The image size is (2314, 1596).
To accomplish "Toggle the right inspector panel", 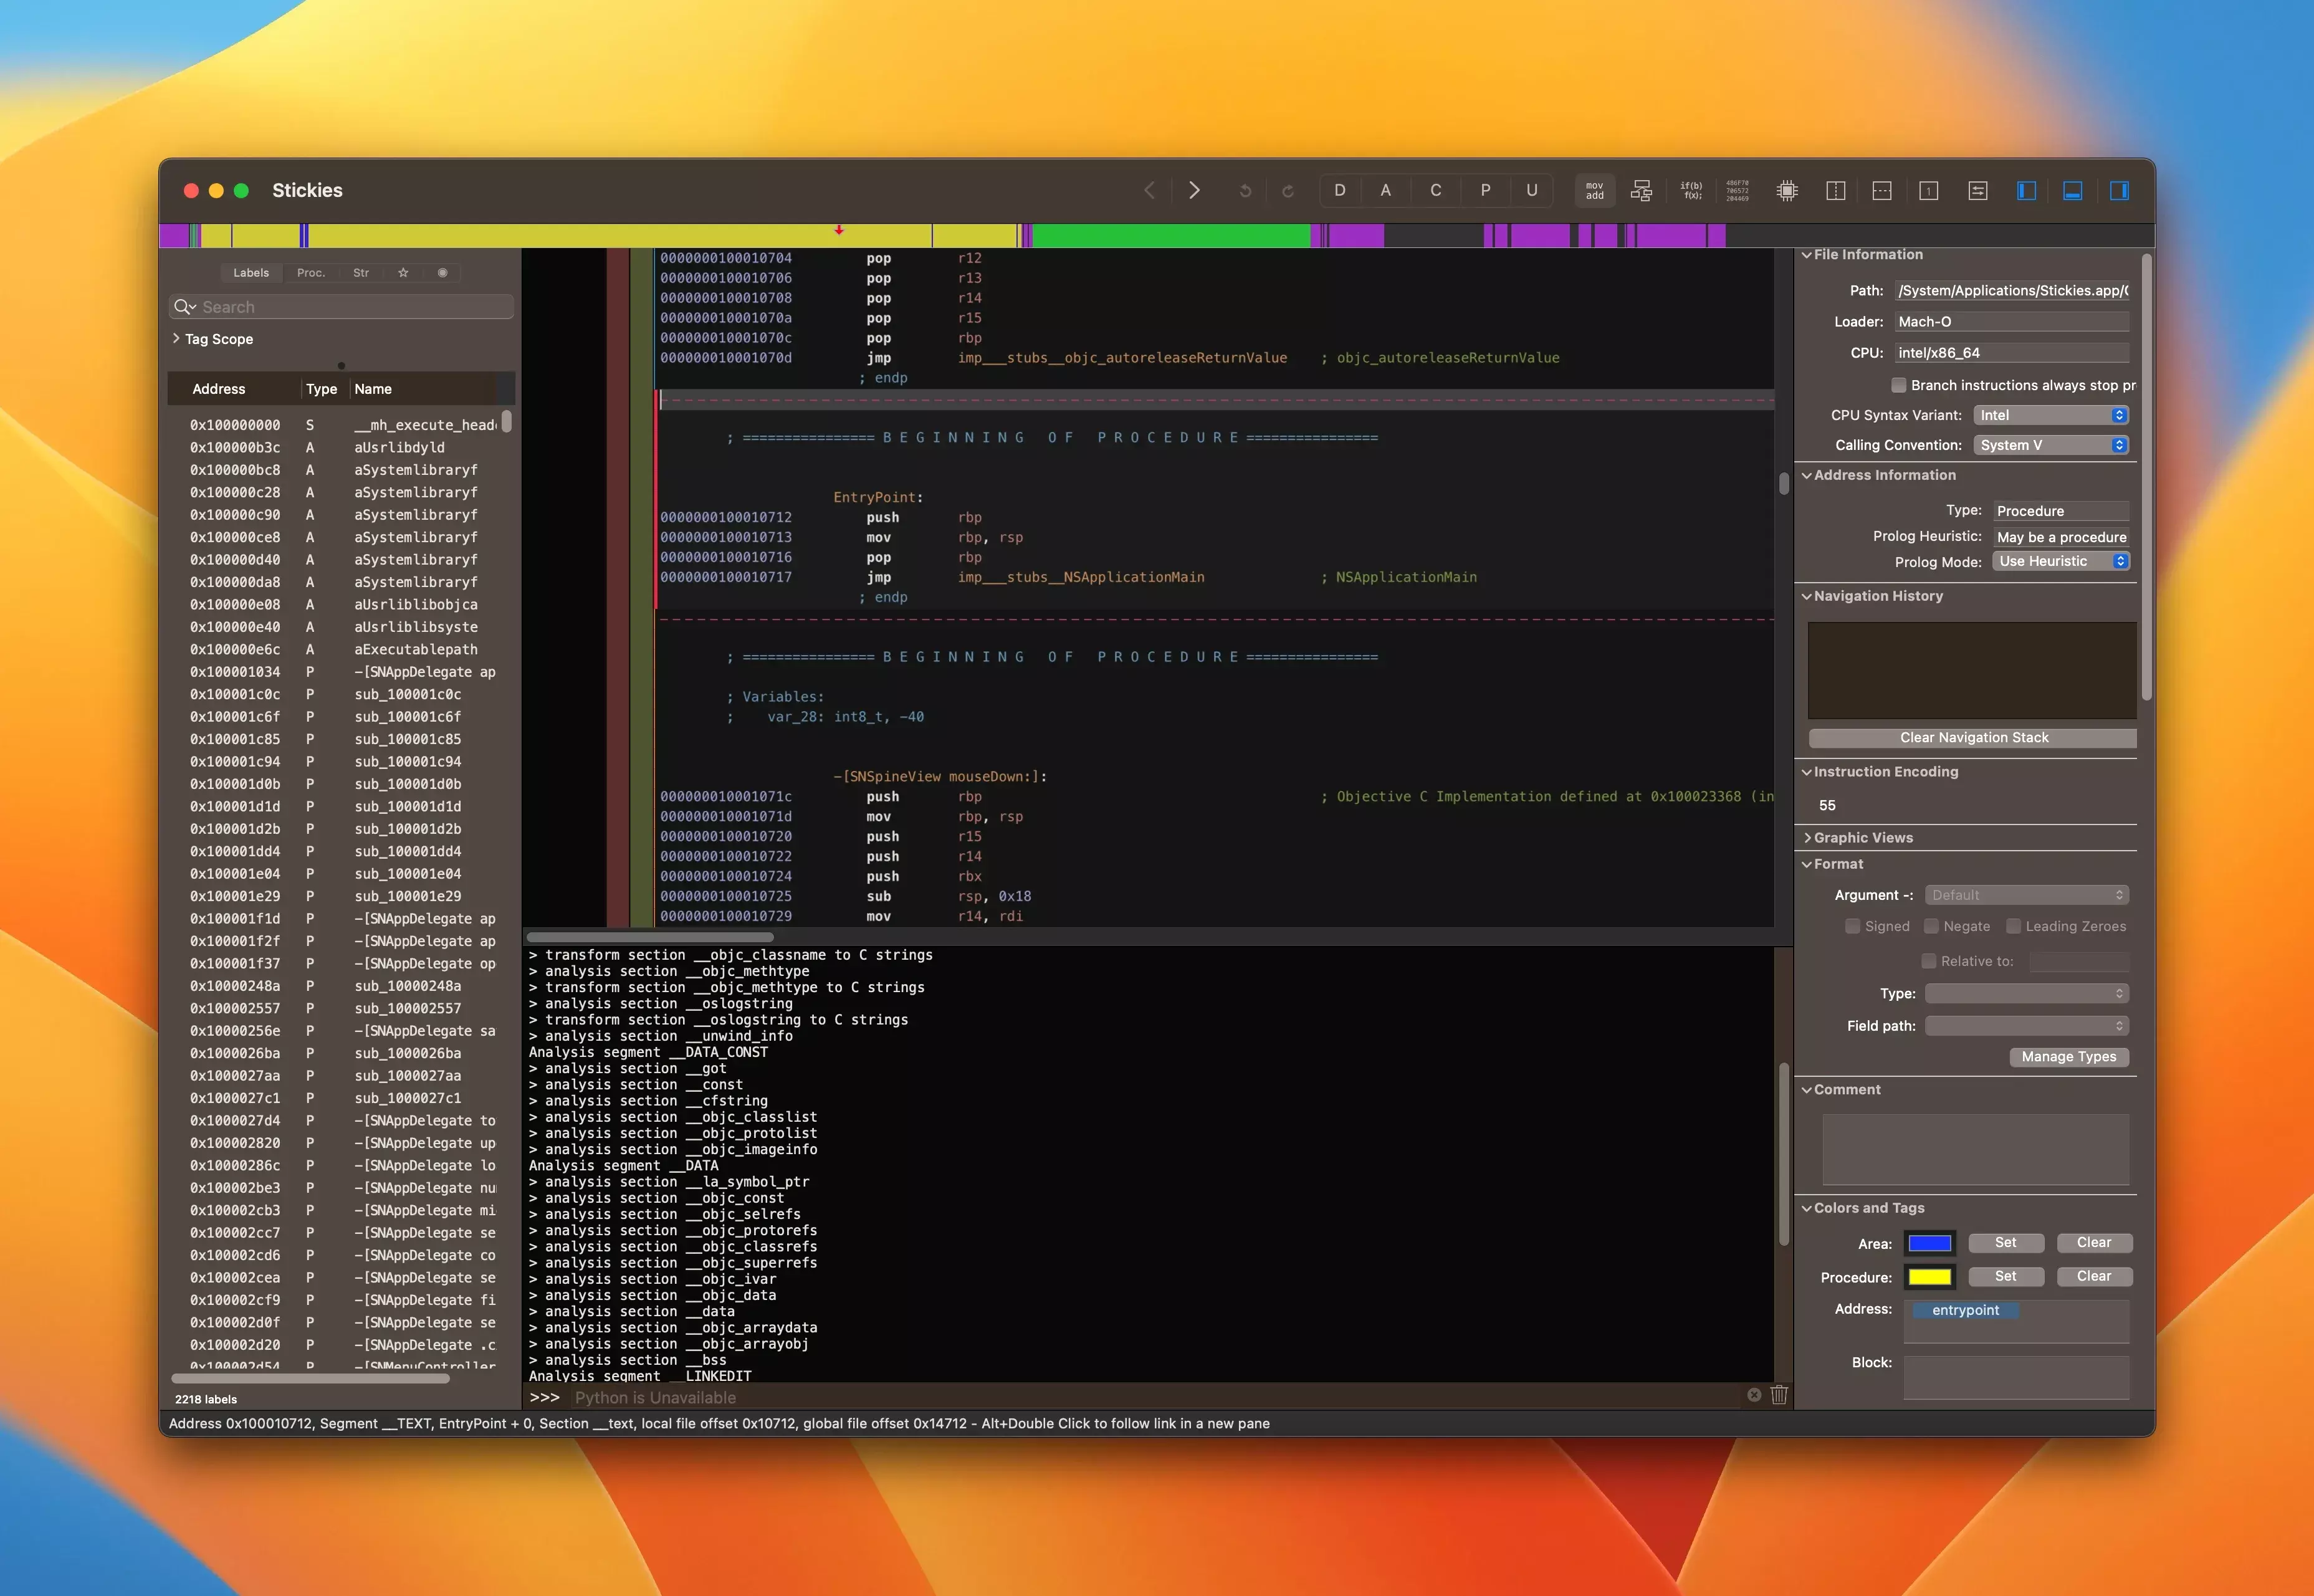I will (2119, 191).
